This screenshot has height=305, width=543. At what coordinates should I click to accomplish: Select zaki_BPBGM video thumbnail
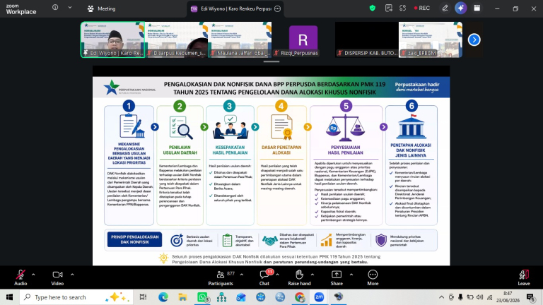tap(431, 40)
